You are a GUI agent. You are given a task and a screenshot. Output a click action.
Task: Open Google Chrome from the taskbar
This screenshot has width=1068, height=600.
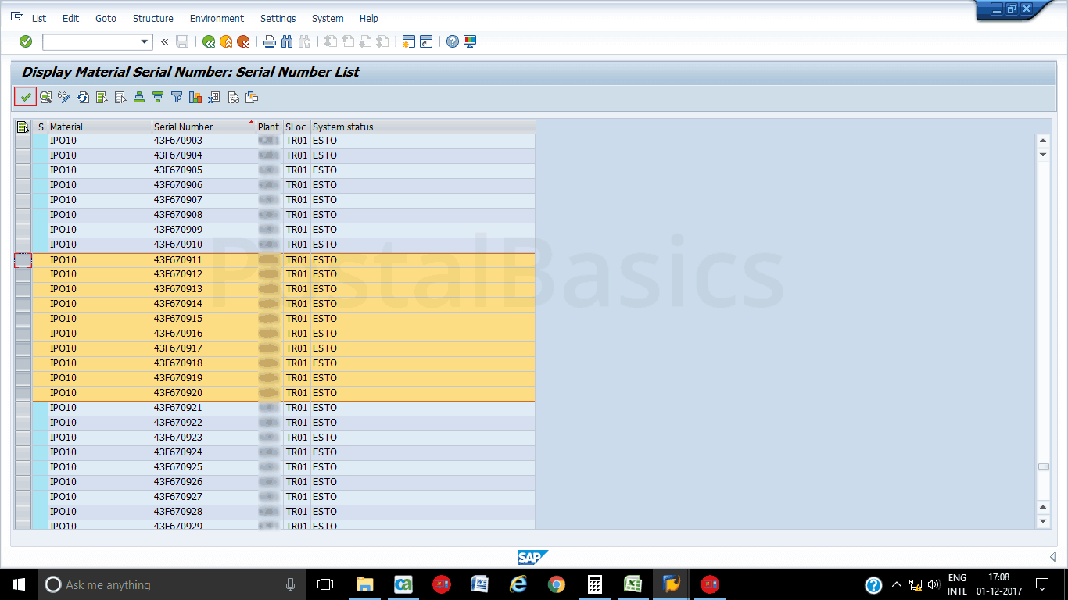point(557,584)
